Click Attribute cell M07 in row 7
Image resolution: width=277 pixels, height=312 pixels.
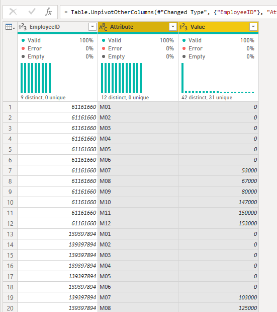[x=138, y=170]
